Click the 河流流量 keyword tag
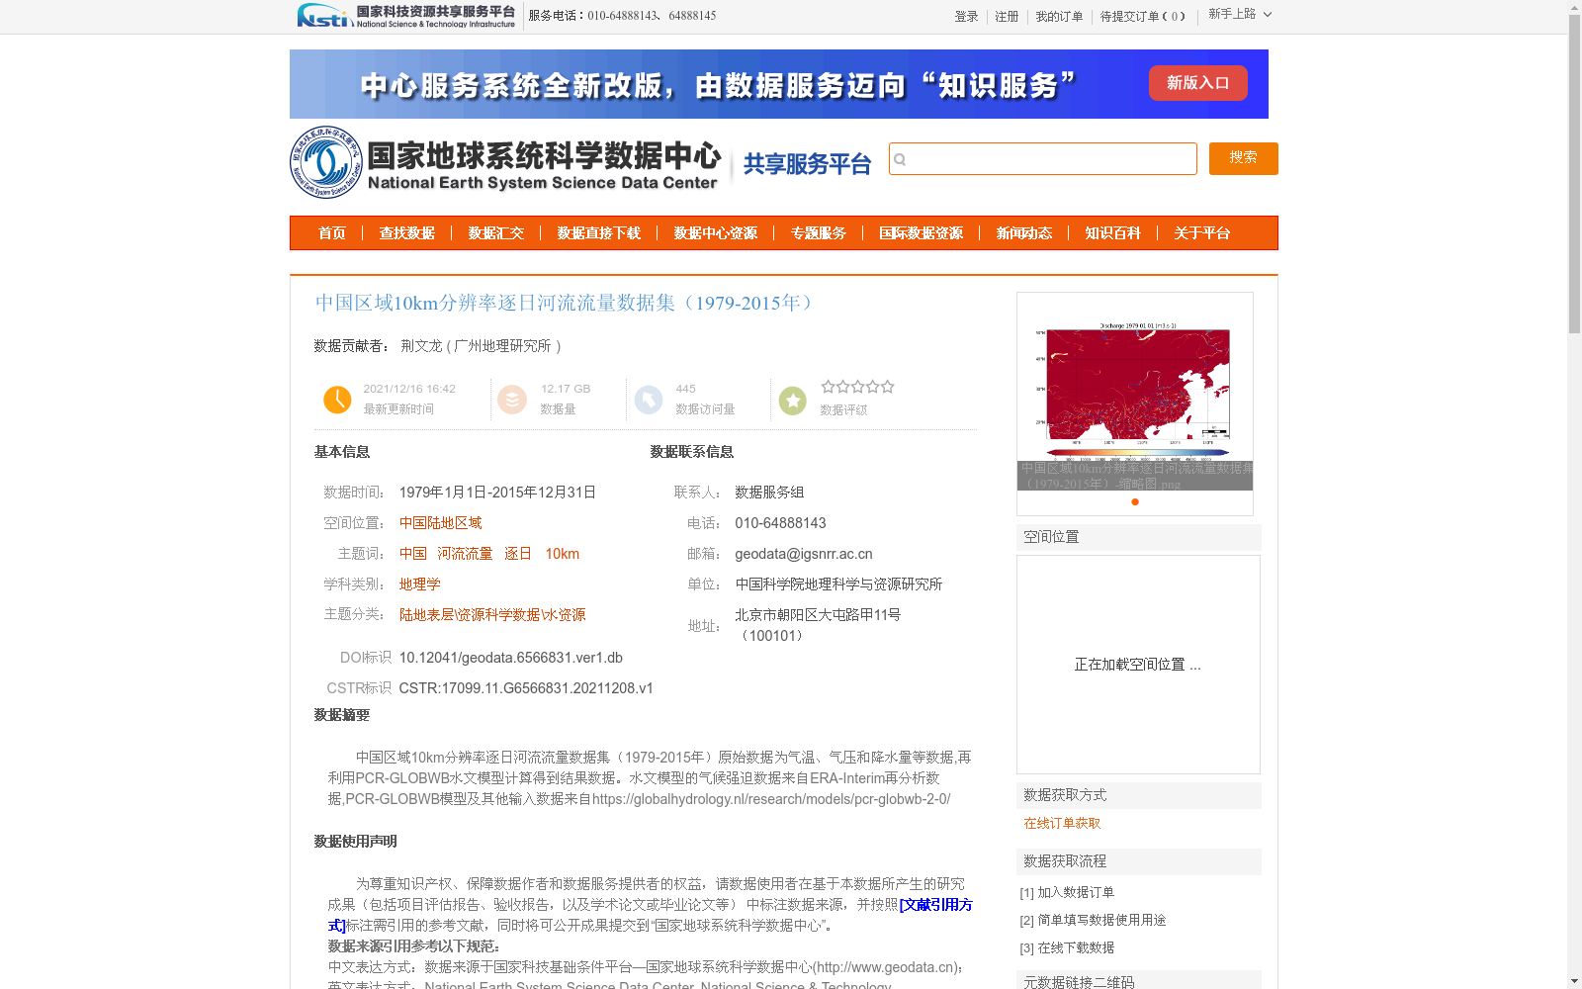Screen dimensions: 1582x989 [x=465, y=554]
